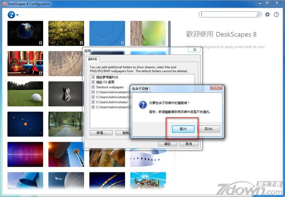Close the 設定 settings dialog
The width and height of the screenshot is (285, 197).
coord(195,50)
